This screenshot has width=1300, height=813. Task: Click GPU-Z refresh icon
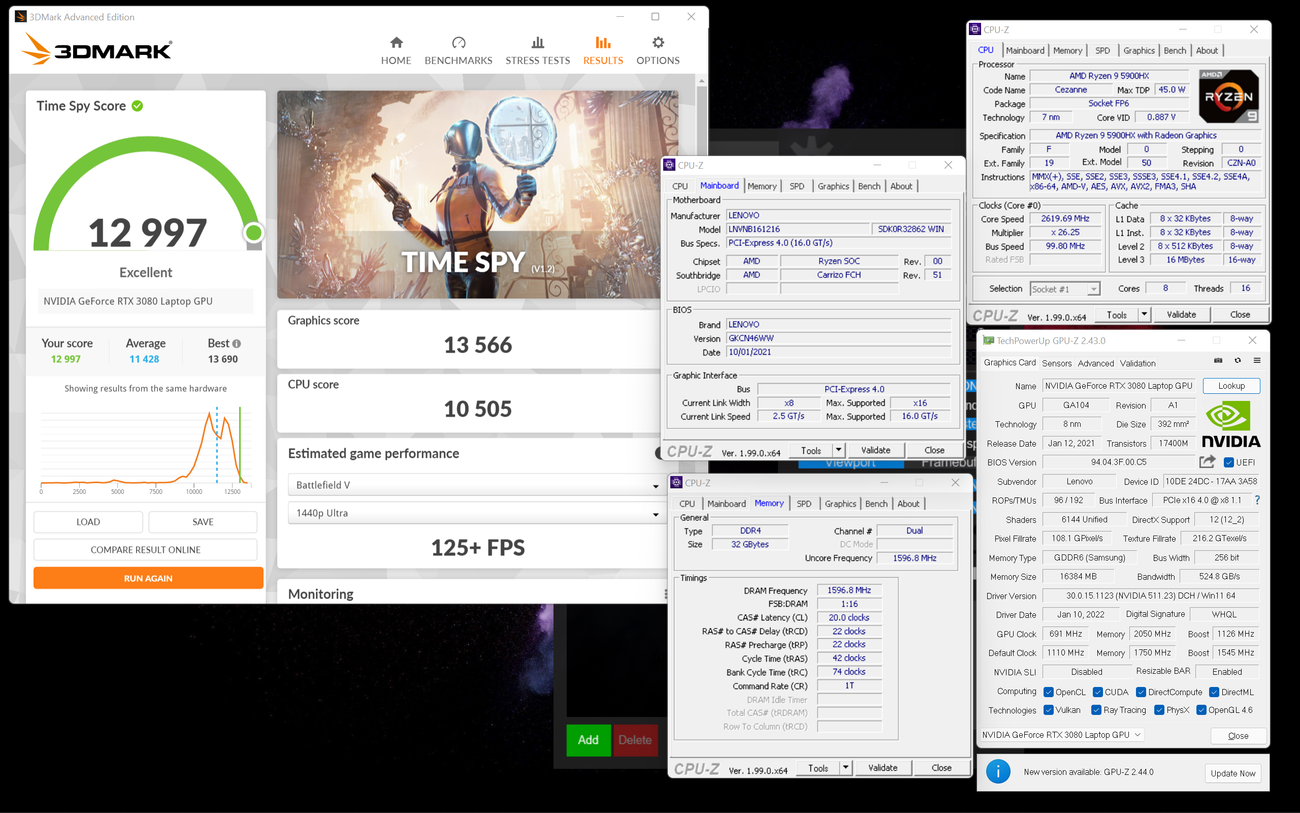pyautogui.click(x=1237, y=360)
